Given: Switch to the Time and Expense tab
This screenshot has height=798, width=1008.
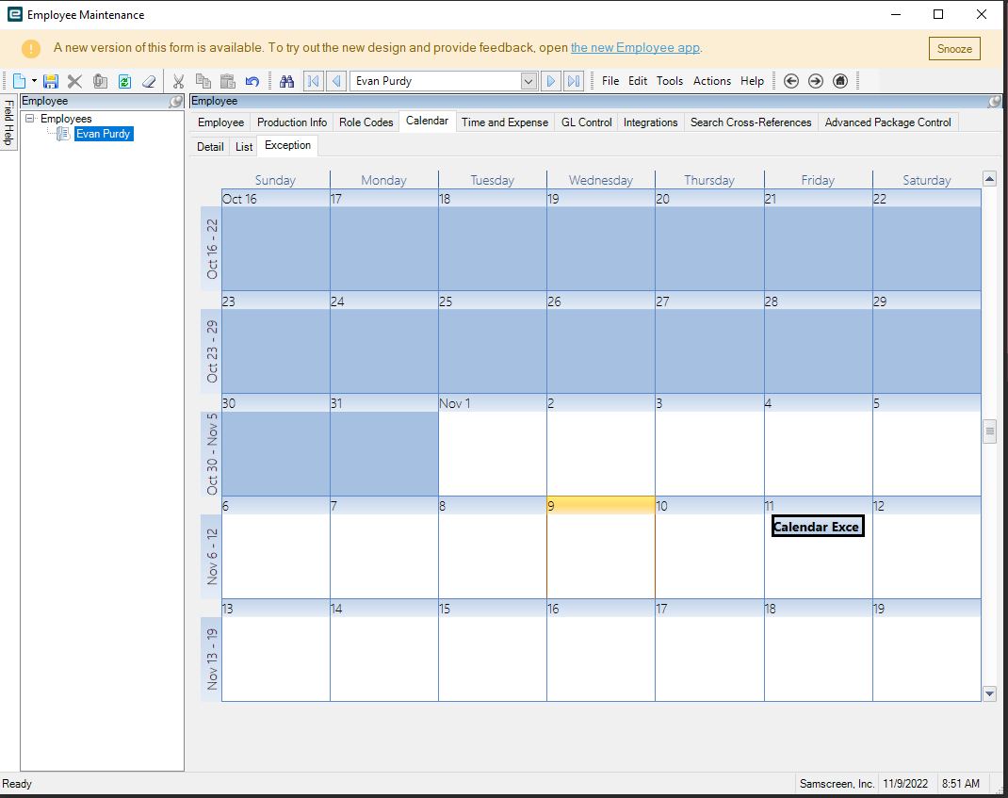Looking at the screenshot, I should (x=505, y=122).
